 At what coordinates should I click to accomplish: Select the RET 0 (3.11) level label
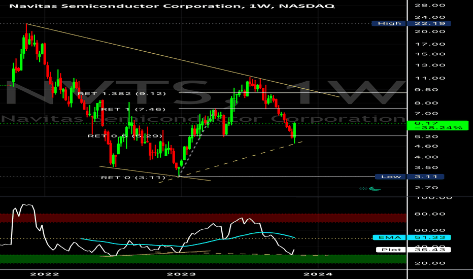coord(133,178)
